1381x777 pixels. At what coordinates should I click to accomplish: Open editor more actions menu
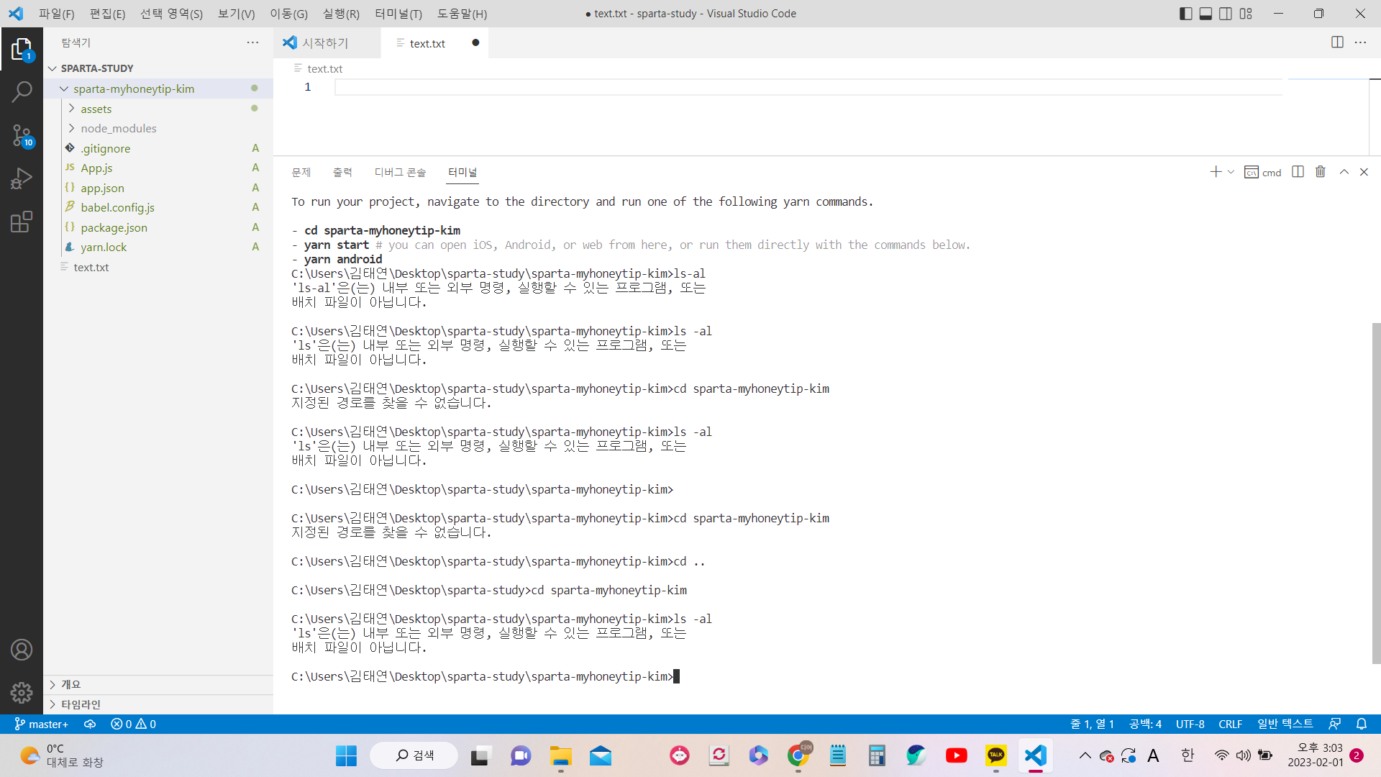point(1360,42)
